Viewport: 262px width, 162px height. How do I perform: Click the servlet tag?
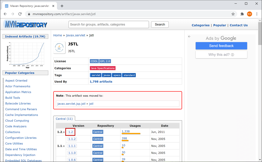96,75
